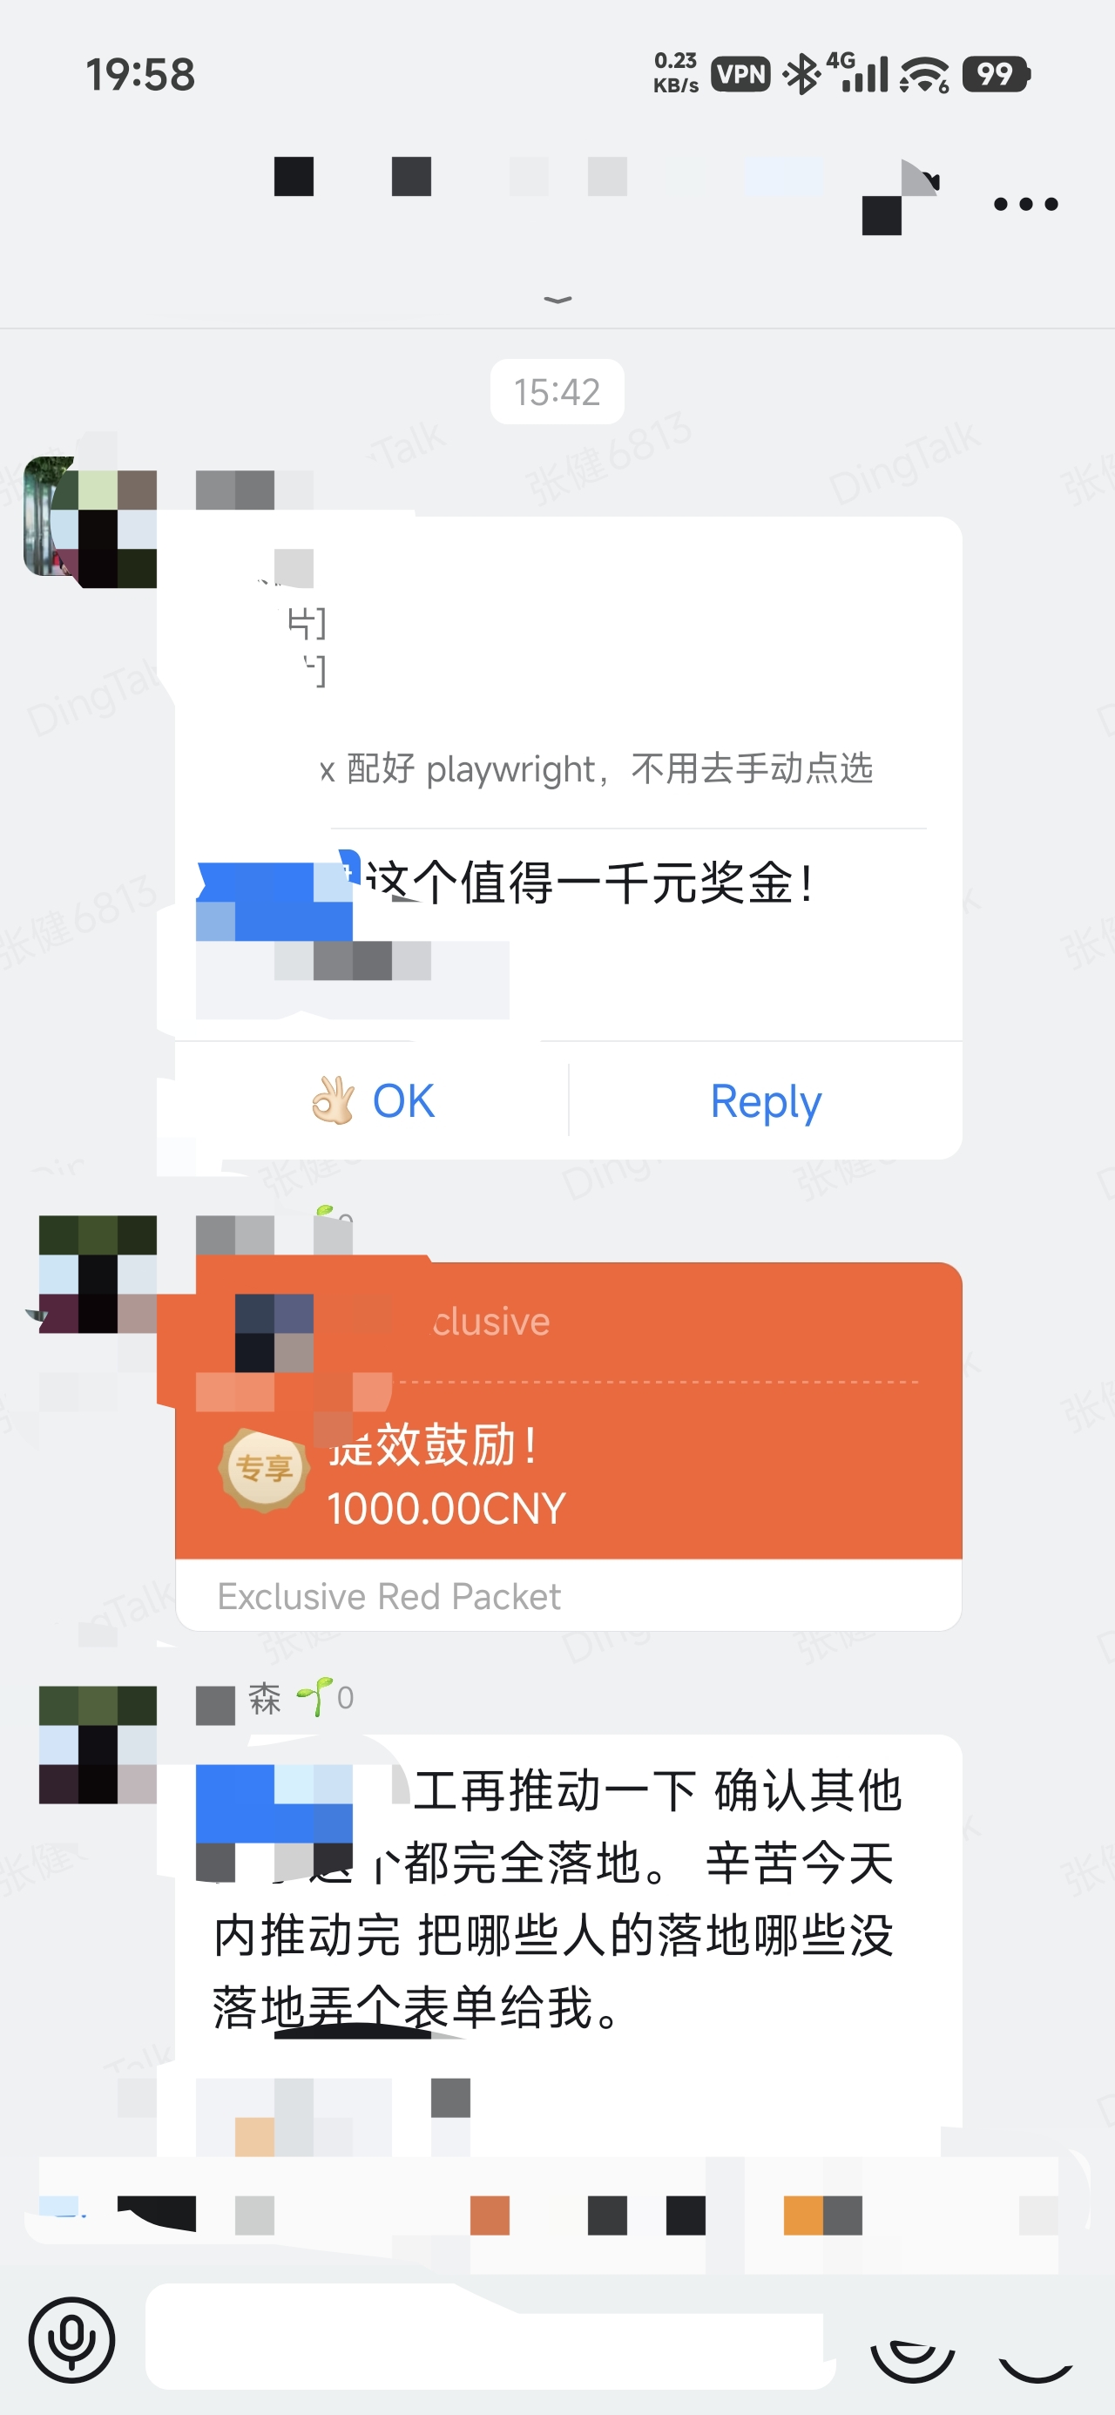Tap the Exclusive Red Packet label
The width and height of the screenshot is (1115, 2415).
click(389, 1596)
